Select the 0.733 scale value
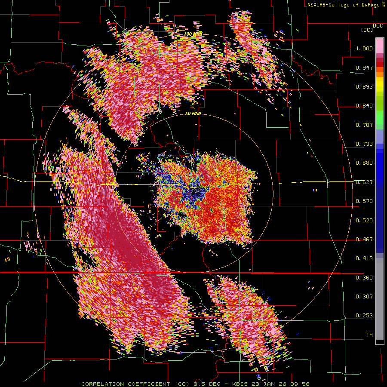 point(364,144)
